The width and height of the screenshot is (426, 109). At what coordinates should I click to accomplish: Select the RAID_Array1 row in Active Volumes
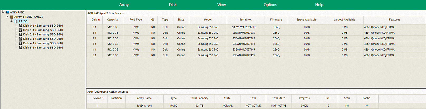pos(144,106)
